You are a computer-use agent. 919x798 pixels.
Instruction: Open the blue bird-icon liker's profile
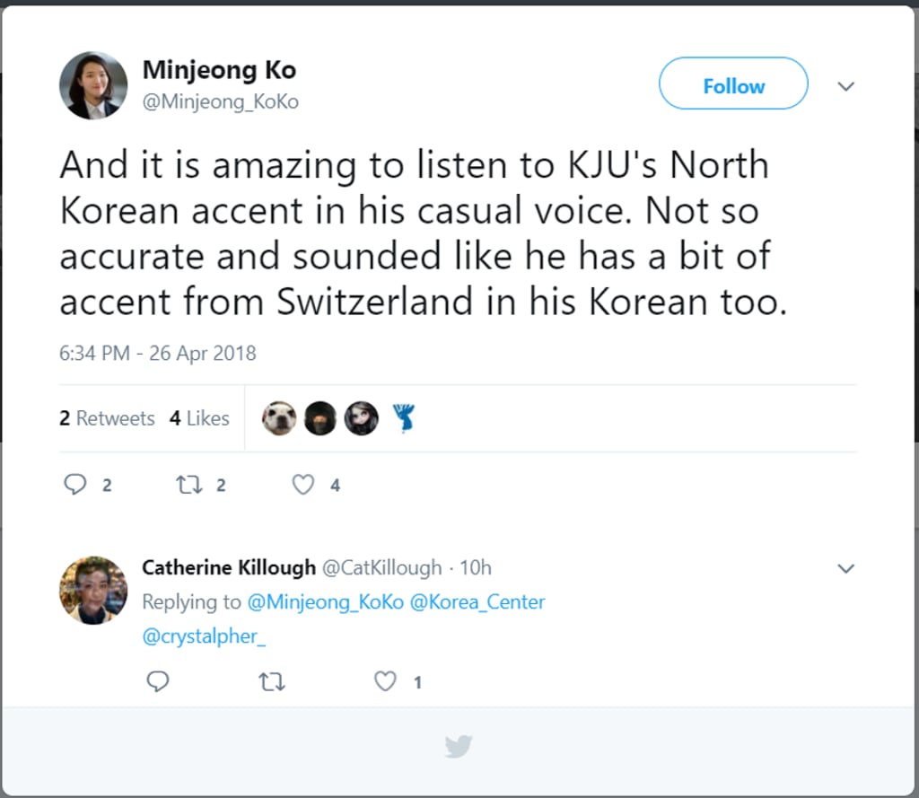click(404, 418)
